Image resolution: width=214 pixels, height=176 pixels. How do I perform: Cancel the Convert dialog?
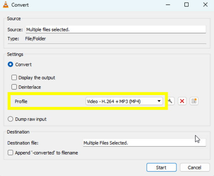(x=195, y=167)
